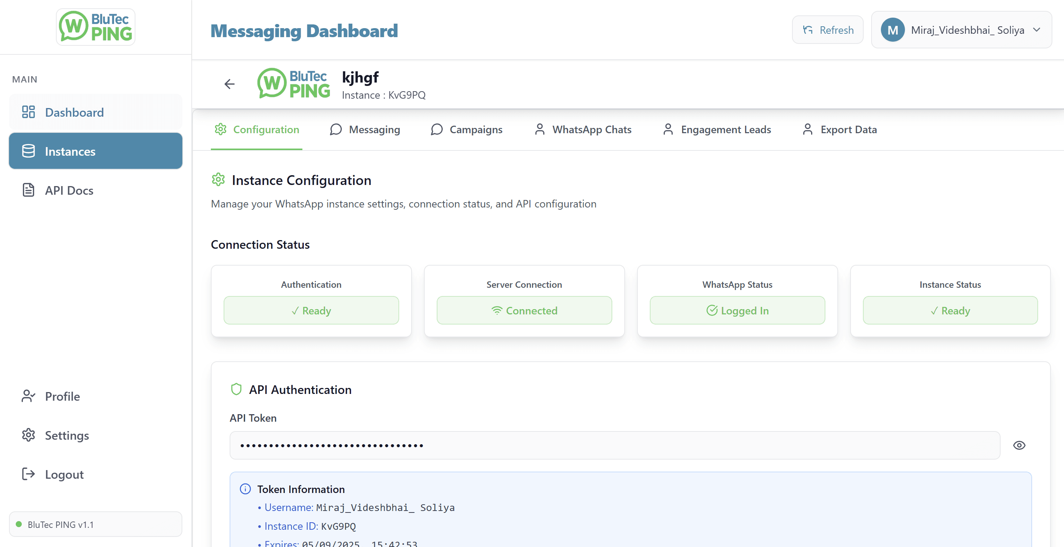This screenshot has height=547, width=1064.
Task: Switch to the Messaging tab
Action: point(365,130)
